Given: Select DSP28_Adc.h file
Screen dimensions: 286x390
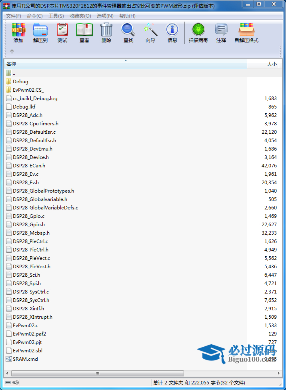Looking at the screenshot, I should click(x=28, y=115).
